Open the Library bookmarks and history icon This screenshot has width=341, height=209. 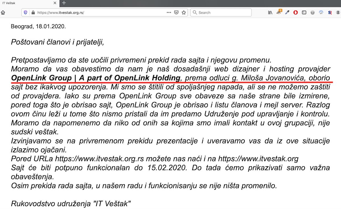pos(270,12)
